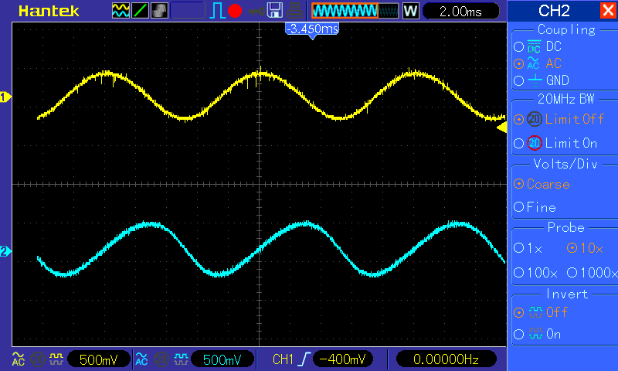Click the Hantek logo
Image resolution: width=618 pixels, height=371 pixels.
49,11
